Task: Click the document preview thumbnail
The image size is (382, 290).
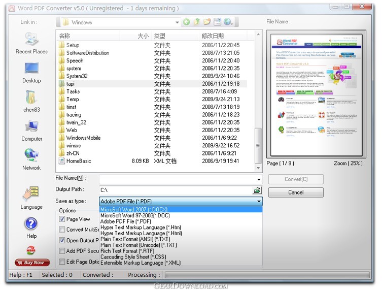Action: tap(316, 95)
